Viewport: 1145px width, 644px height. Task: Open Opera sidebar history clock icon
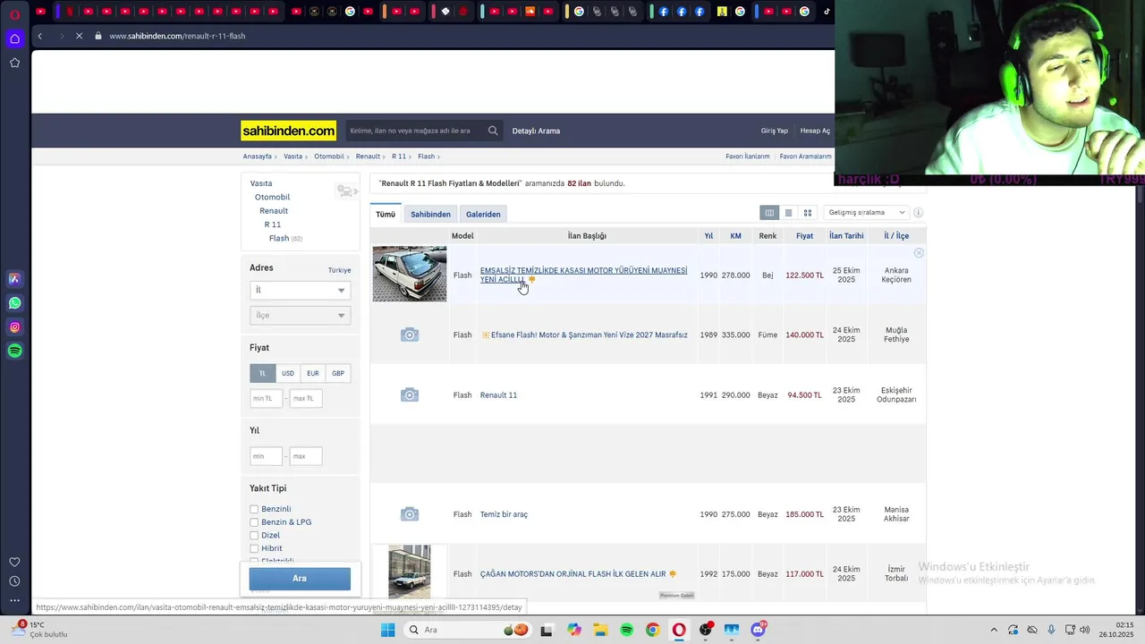pos(14,581)
